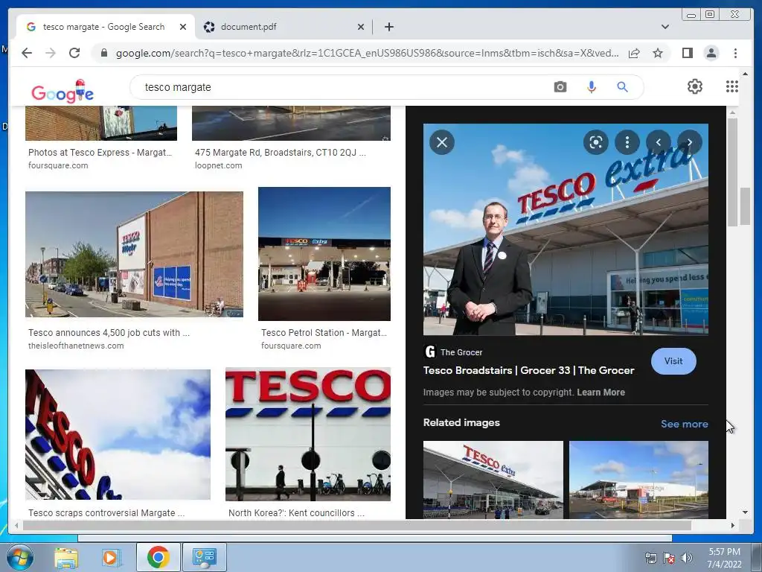Search by image using camera icon
This screenshot has width=762, height=572.
coord(560,87)
